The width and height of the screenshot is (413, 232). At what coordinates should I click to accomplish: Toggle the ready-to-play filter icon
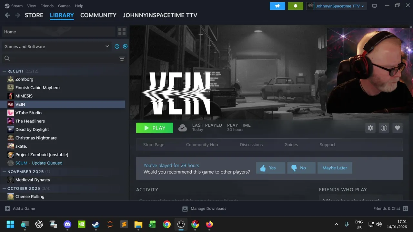[125, 46]
